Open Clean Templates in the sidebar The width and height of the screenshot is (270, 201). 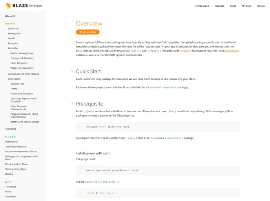tap(19, 63)
